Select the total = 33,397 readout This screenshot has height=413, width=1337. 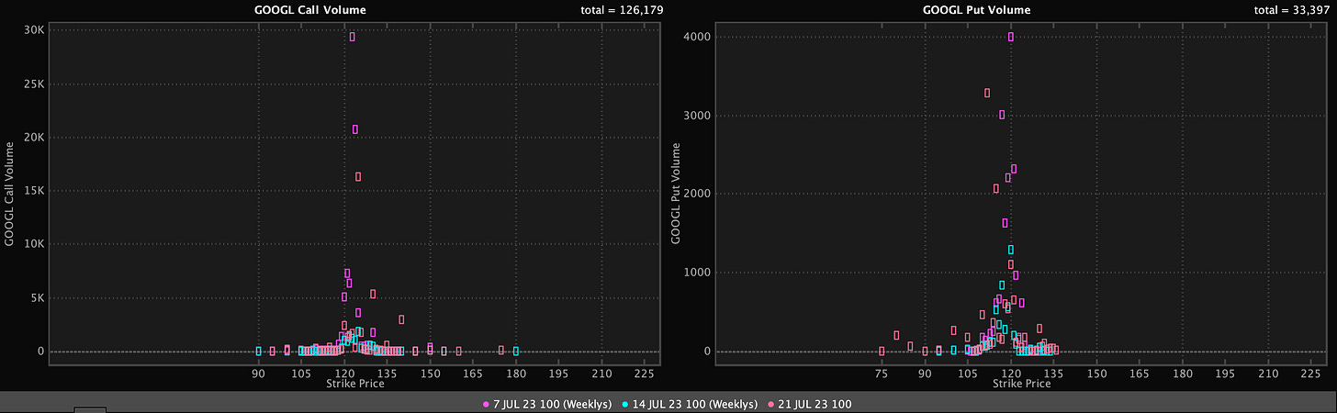[1291, 10]
